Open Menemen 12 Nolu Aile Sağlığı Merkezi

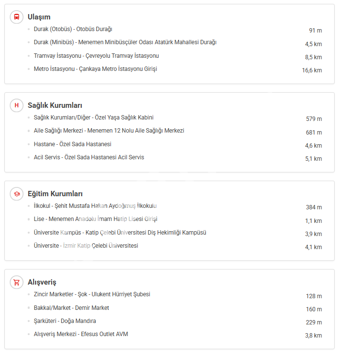coord(109,131)
